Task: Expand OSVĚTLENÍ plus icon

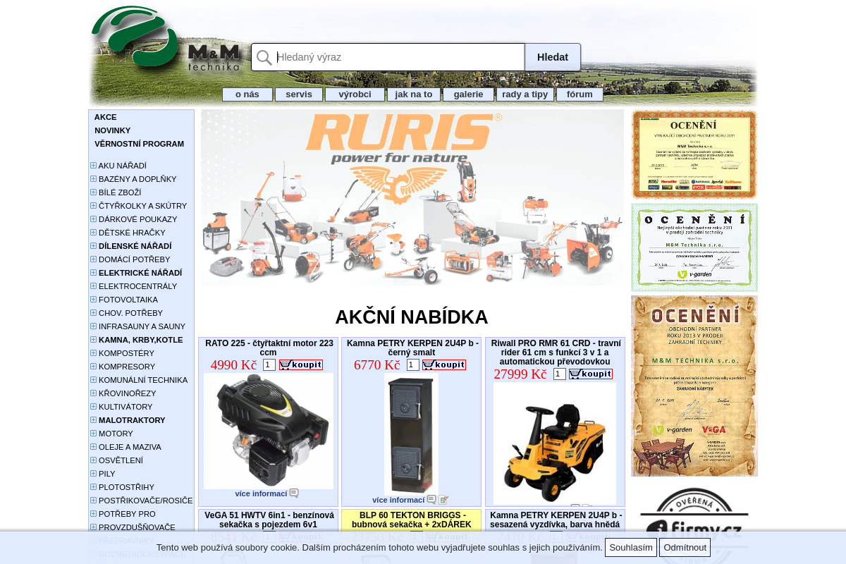Action: click(93, 460)
